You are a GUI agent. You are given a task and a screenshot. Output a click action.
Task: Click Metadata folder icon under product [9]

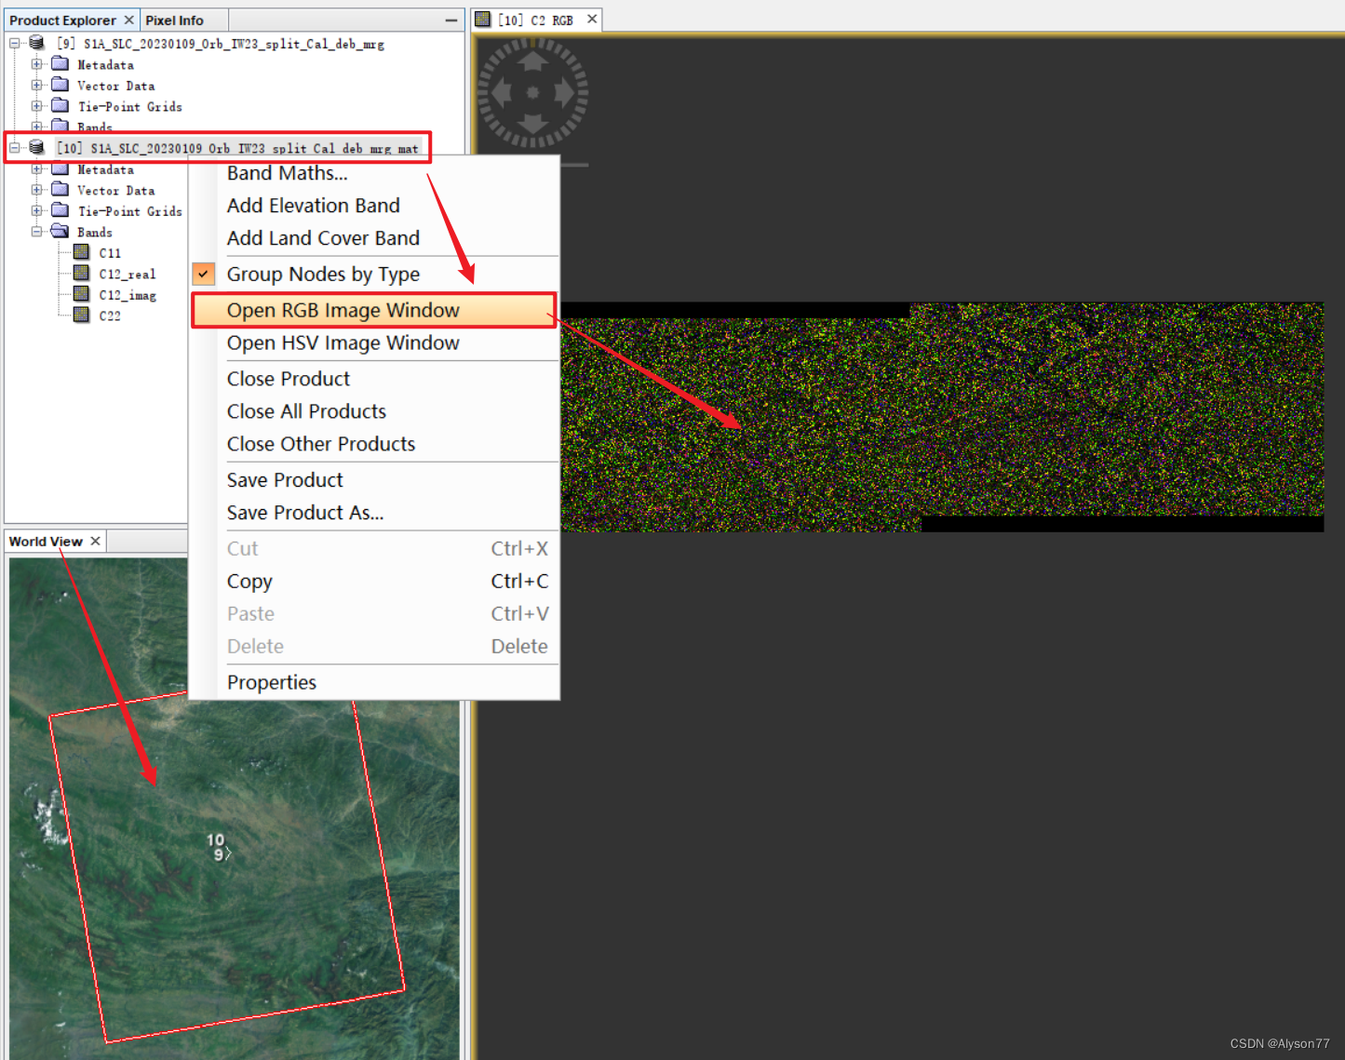click(x=61, y=64)
